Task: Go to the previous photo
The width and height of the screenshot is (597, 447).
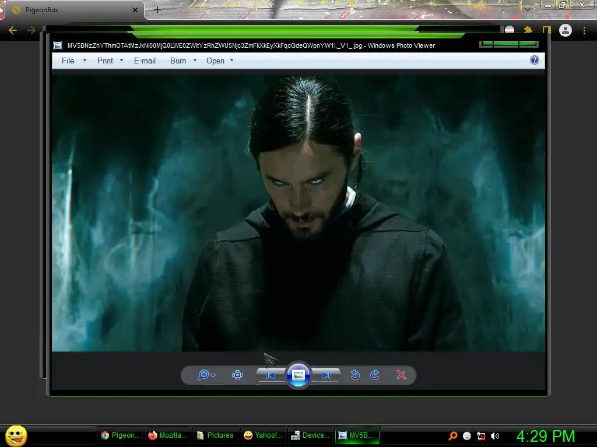Action: pos(271,375)
